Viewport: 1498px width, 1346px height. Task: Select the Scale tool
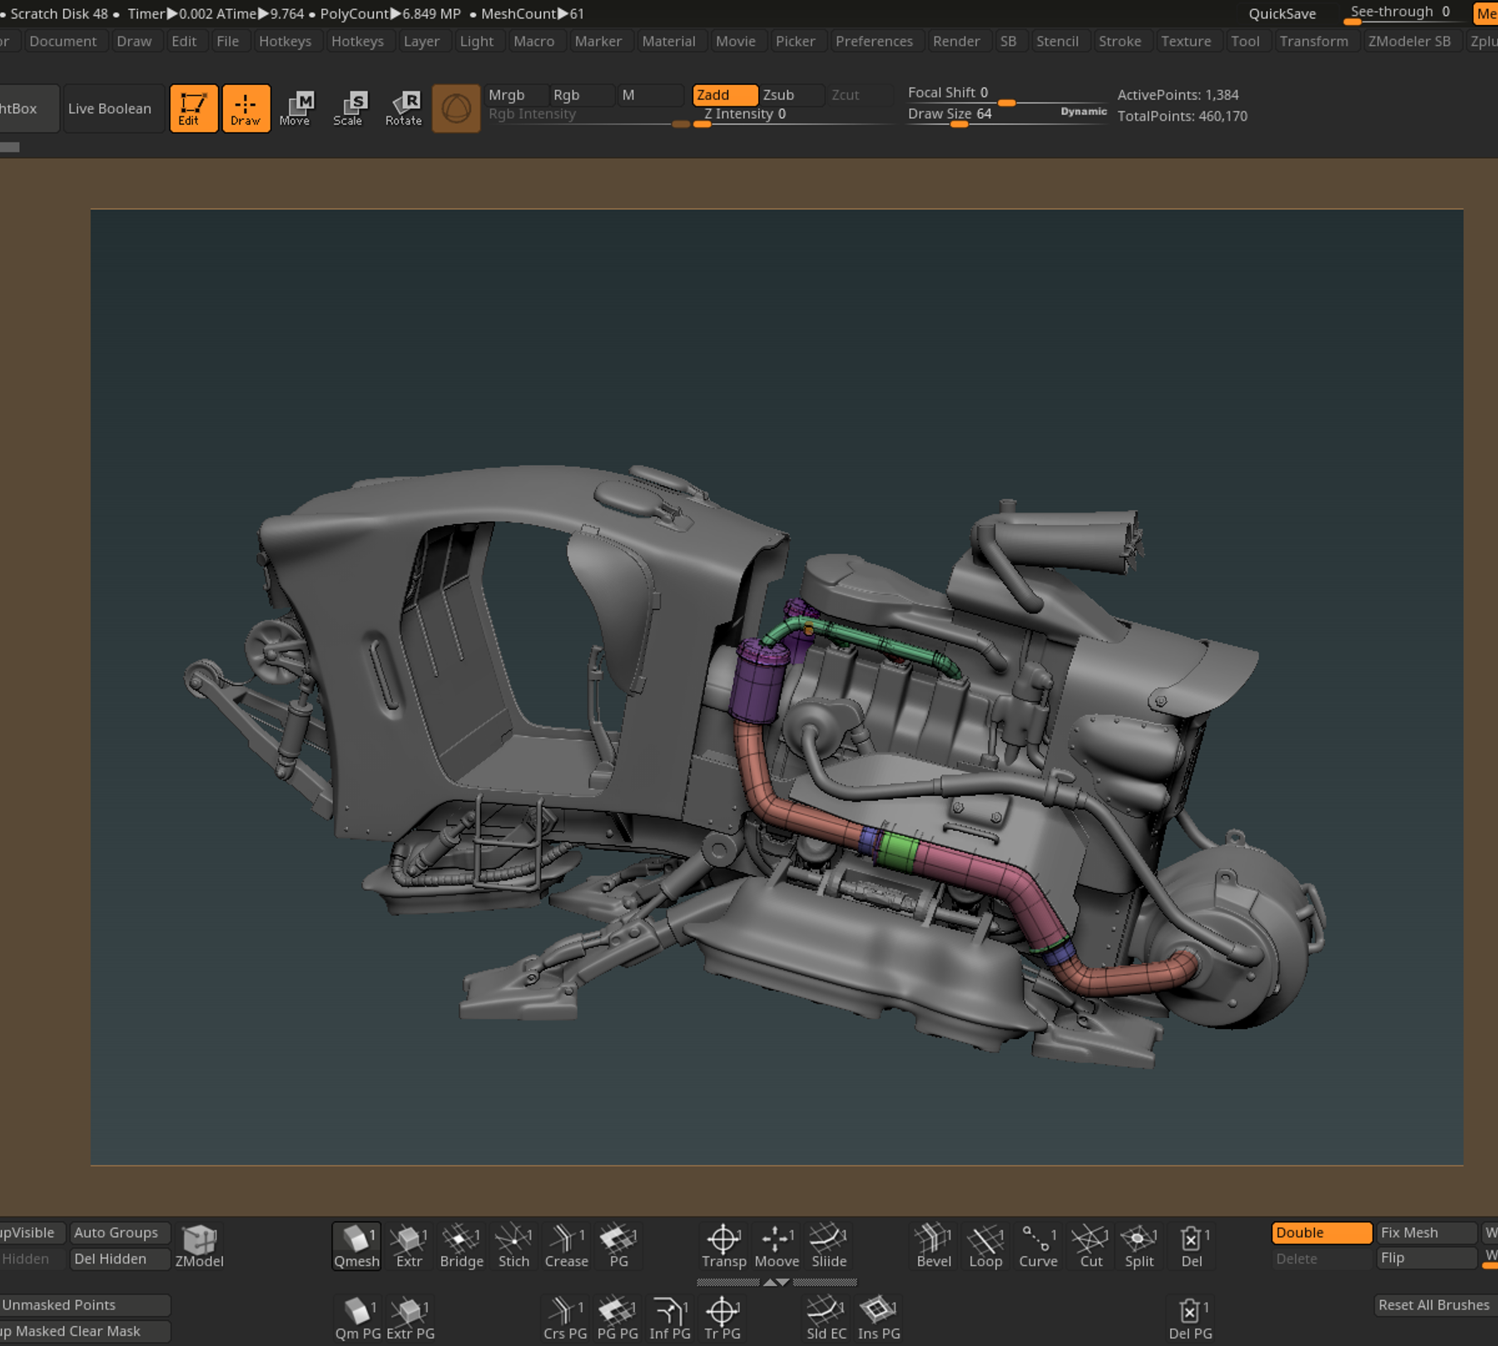pyautogui.click(x=350, y=108)
